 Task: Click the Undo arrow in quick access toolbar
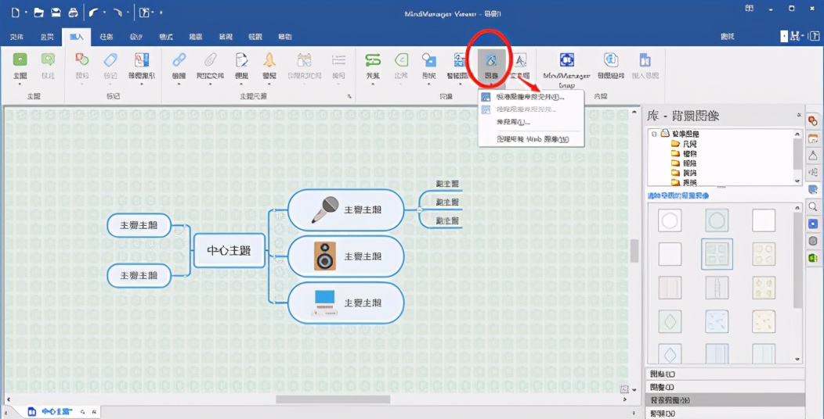tap(95, 12)
